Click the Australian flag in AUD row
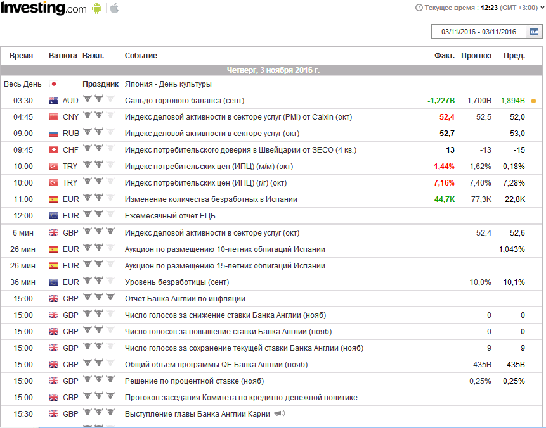Screen dimensions: 546x428 tap(53, 101)
